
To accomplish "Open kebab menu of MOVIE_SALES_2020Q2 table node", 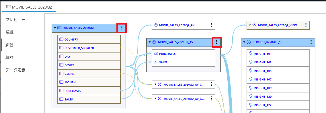I will click(x=122, y=28).
